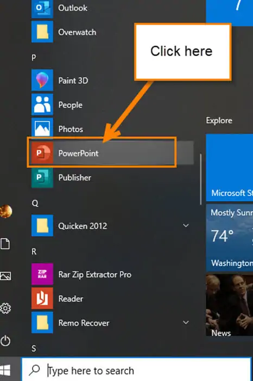Image resolution: width=253 pixels, height=381 pixels.
Task: Open the Microsoft Store tile
Action: click(230, 168)
